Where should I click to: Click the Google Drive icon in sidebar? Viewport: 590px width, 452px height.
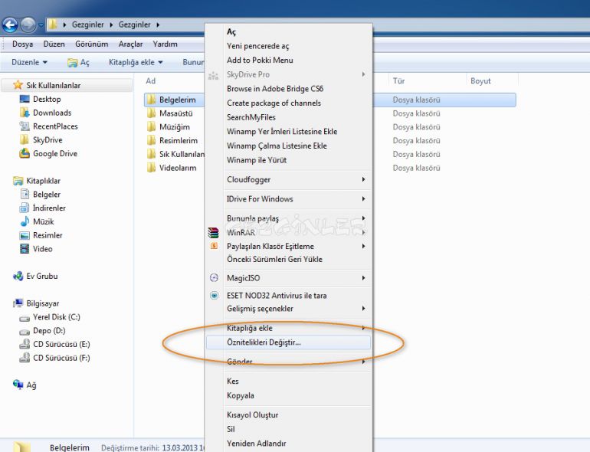click(25, 153)
